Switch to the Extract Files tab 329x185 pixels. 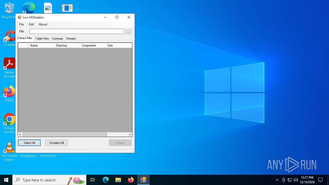25,38
